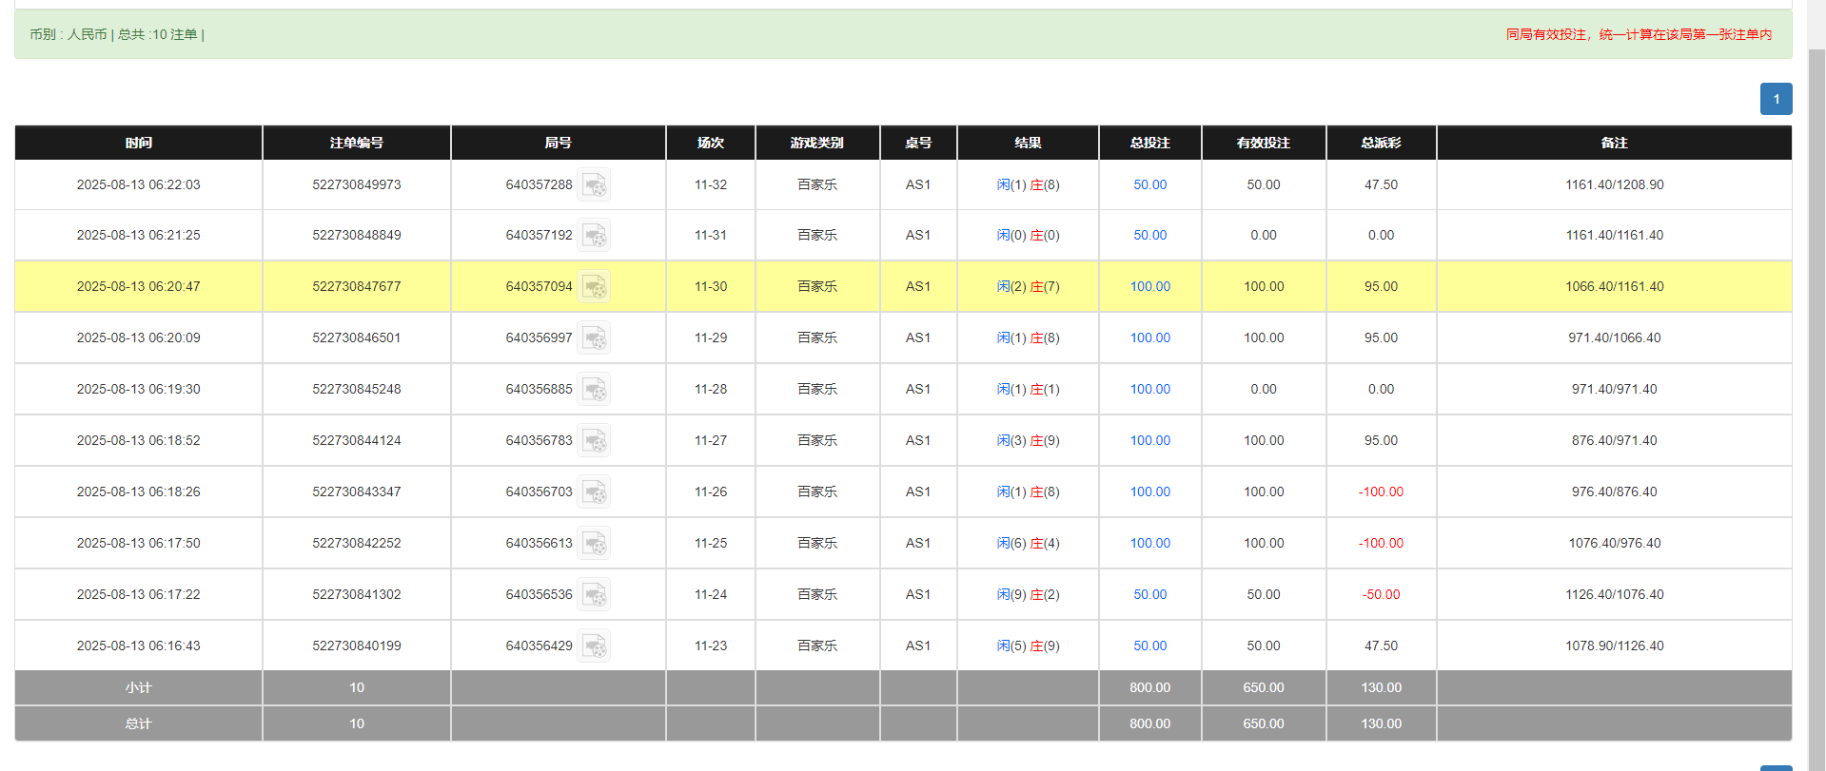Open video replay icon for round 640356613
This screenshot has height=771, width=1826.
tap(594, 543)
